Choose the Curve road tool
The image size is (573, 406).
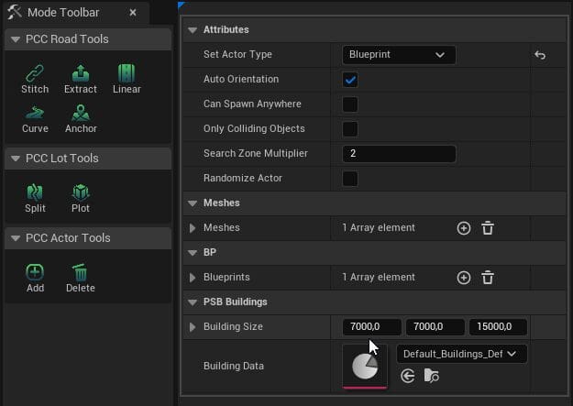point(35,118)
